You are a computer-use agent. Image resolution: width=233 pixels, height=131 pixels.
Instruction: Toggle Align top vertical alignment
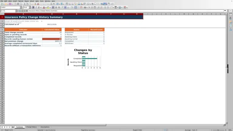click(62, 7)
